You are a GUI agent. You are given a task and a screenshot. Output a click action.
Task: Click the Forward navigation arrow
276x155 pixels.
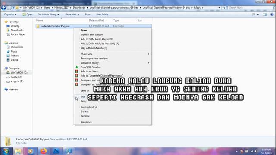[x=9, y=8]
